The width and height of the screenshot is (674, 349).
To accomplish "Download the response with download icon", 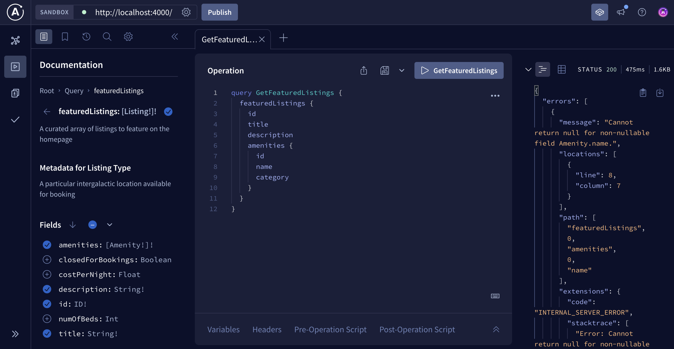I will (660, 93).
